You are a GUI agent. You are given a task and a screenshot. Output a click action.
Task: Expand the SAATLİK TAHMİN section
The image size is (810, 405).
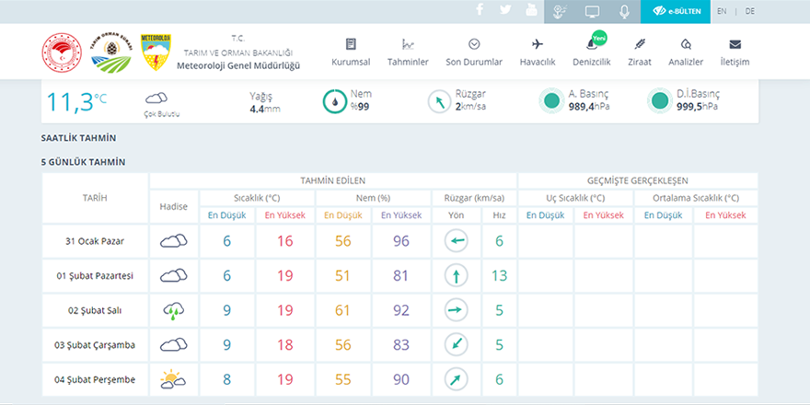tap(78, 138)
